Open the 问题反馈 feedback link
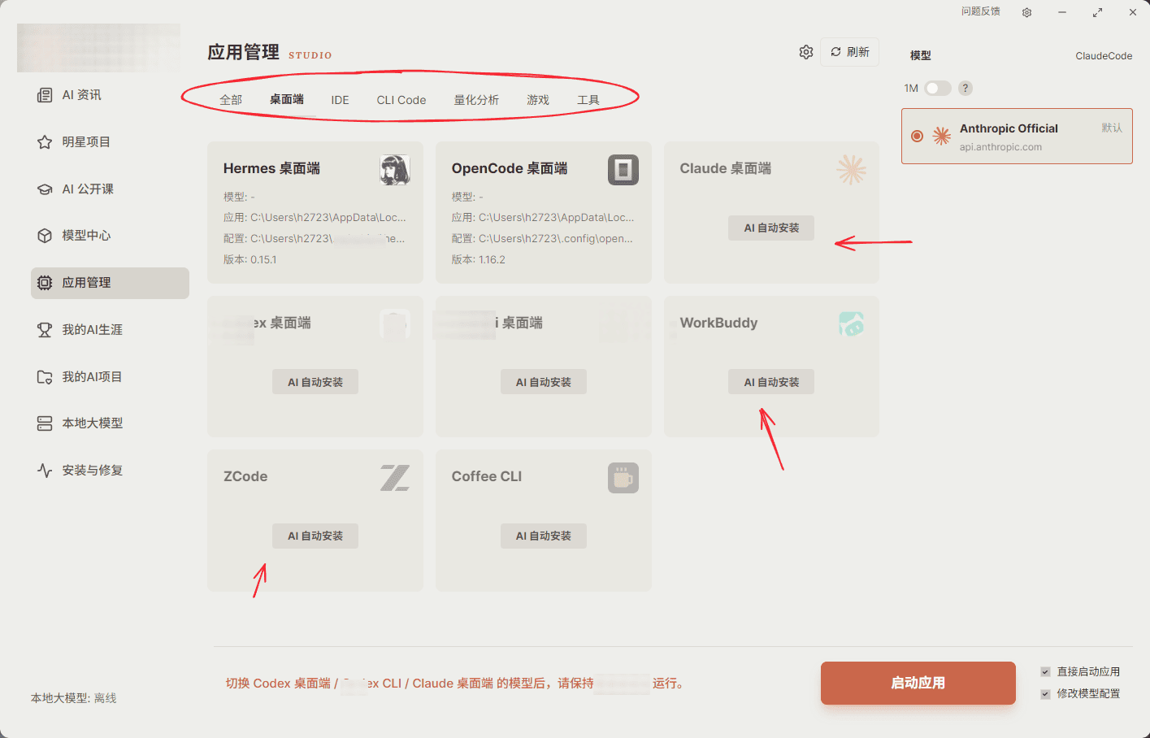This screenshot has width=1150, height=738. [x=980, y=11]
